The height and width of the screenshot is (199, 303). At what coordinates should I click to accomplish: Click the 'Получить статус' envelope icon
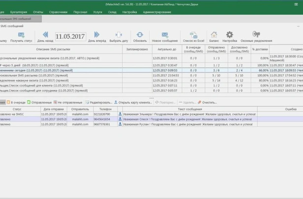point(21,35)
